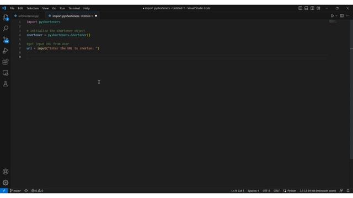Click the main branch indicator
This screenshot has width=353, height=198.
(15, 191)
